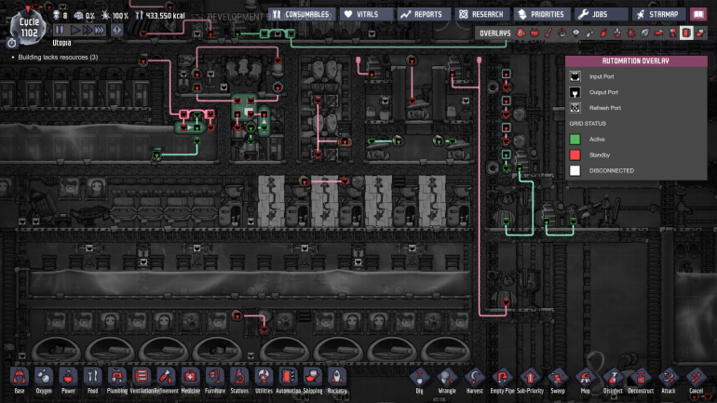Open the Rocketry build category
This screenshot has width=717, height=403.
point(337,380)
